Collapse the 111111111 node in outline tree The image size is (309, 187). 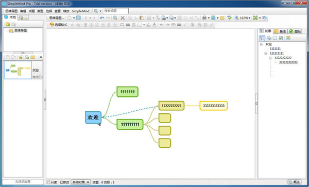point(266,54)
